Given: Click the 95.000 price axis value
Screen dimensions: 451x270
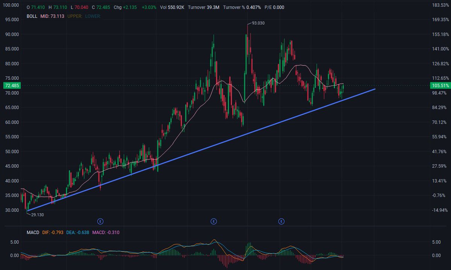Looking at the screenshot, I should (11, 20).
